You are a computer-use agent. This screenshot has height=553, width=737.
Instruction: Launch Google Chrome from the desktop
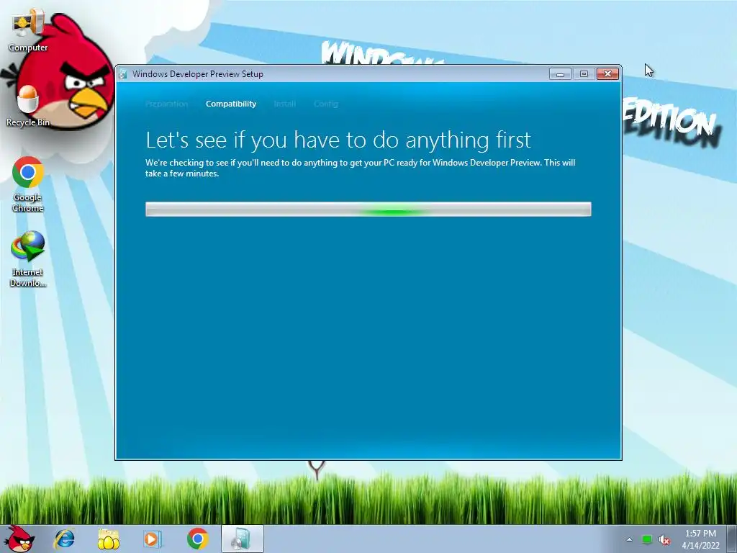28,184
